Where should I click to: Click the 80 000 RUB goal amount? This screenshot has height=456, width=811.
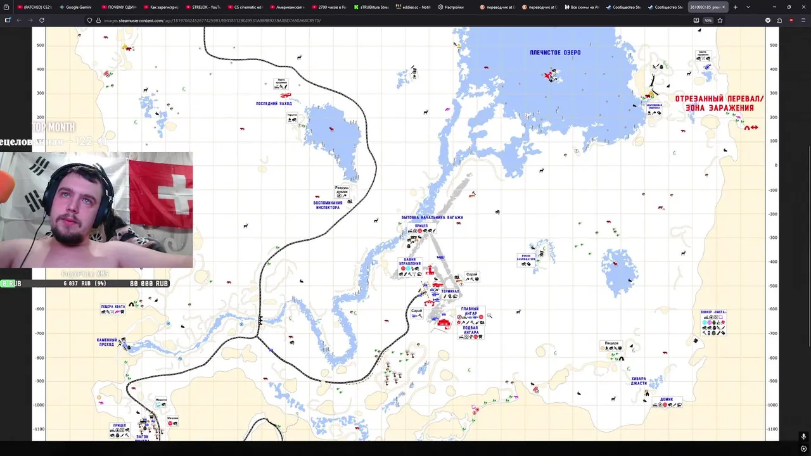point(149,284)
